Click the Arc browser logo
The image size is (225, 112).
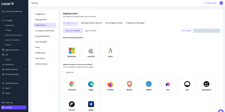coord(168,84)
